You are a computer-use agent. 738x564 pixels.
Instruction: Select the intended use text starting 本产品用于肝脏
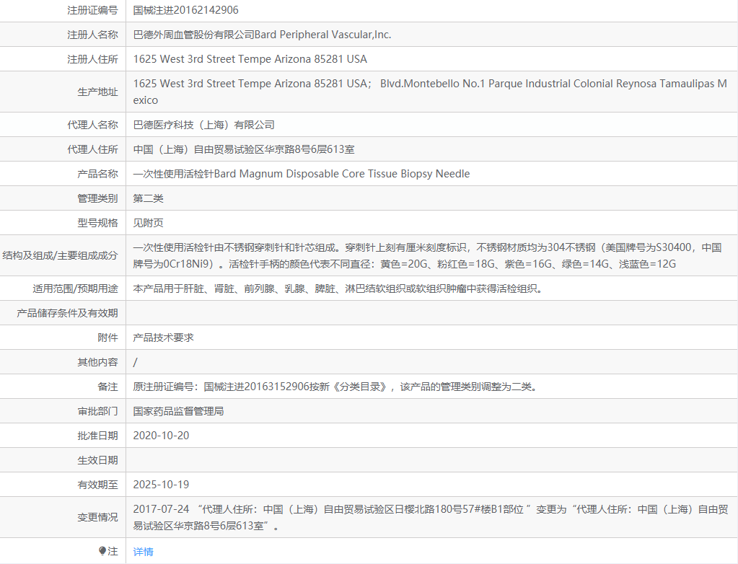point(338,288)
